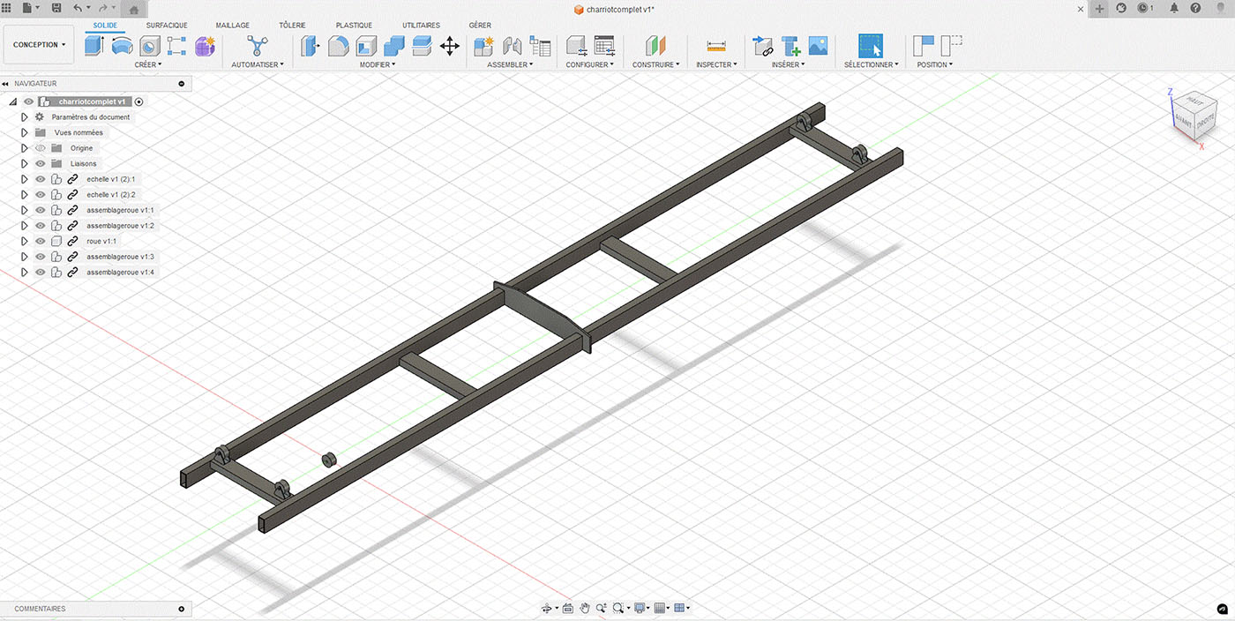The height and width of the screenshot is (621, 1235).
Task: Open the Sélectionner menu
Action: (872, 64)
